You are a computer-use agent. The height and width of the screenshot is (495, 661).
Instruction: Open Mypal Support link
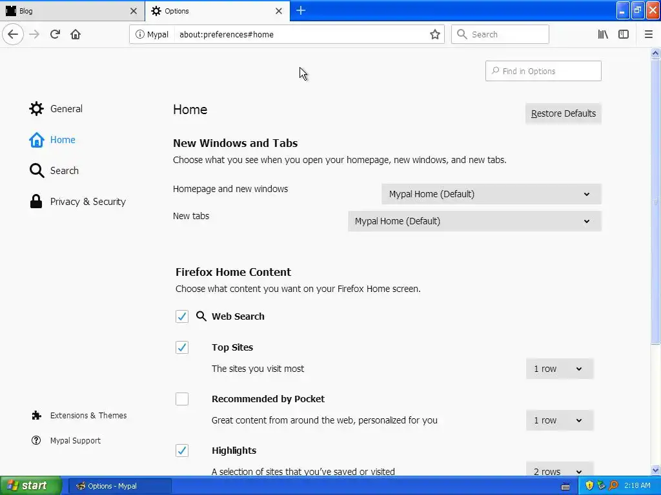click(75, 440)
